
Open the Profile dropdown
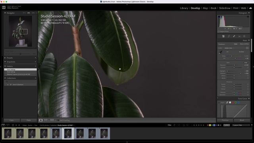point(229,48)
